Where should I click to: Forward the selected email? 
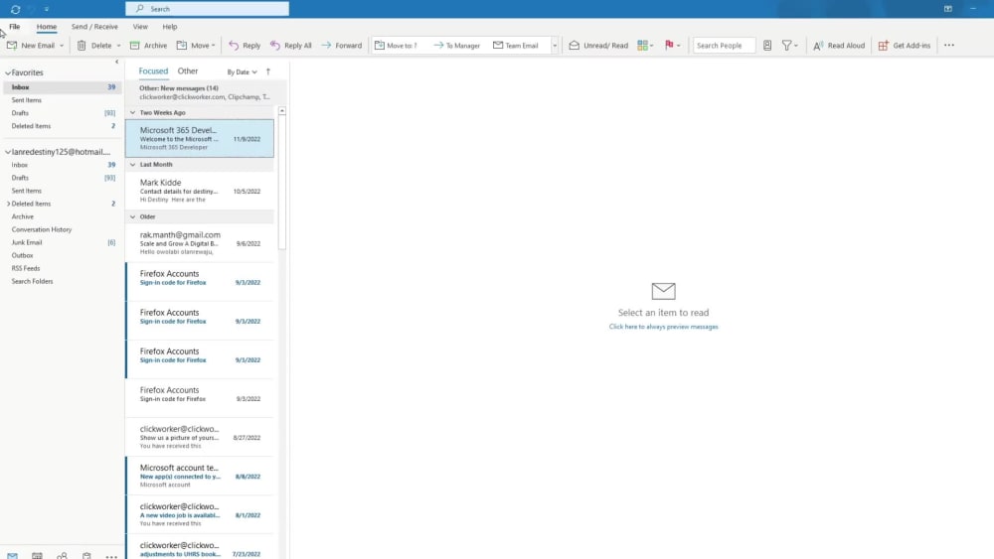point(342,46)
